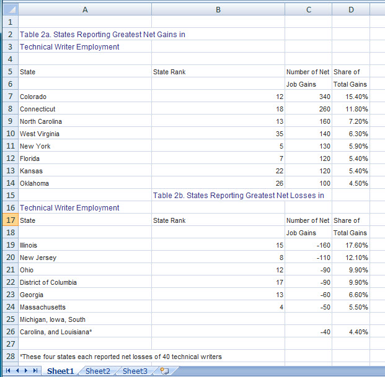Select column B header
The width and height of the screenshot is (385, 377).
tap(218, 9)
